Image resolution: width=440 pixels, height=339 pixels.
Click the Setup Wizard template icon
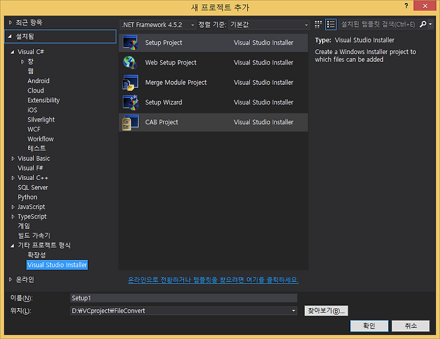[x=131, y=102]
